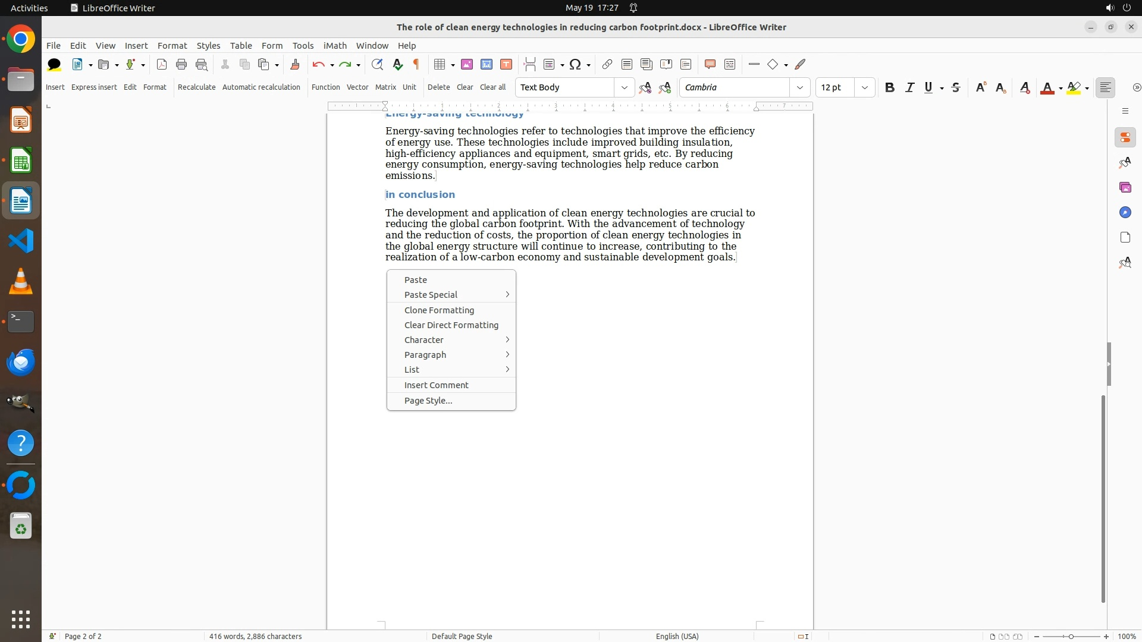Viewport: 1142px width, 642px height.
Task: Click the Recalculate button
Action: tap(196, 87)
